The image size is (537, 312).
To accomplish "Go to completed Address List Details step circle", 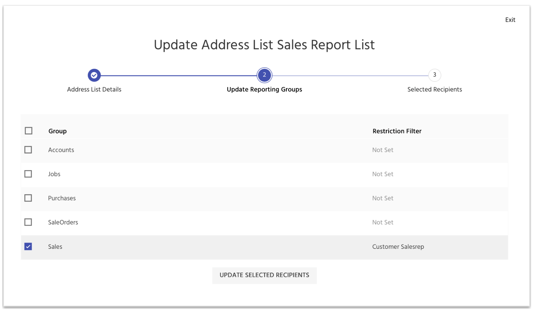I will click(94, 75).
